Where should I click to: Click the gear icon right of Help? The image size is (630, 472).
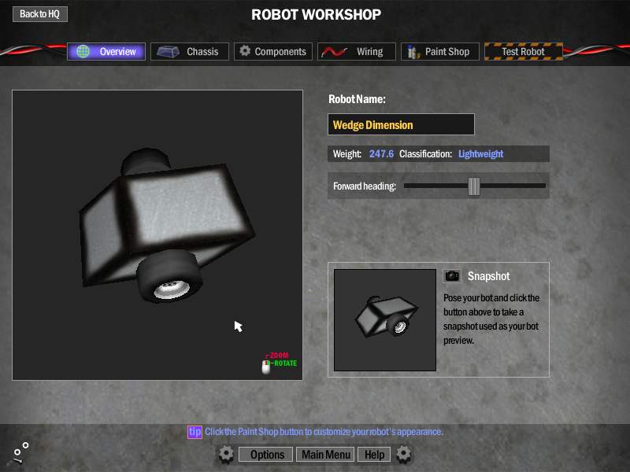pos(403,454)
